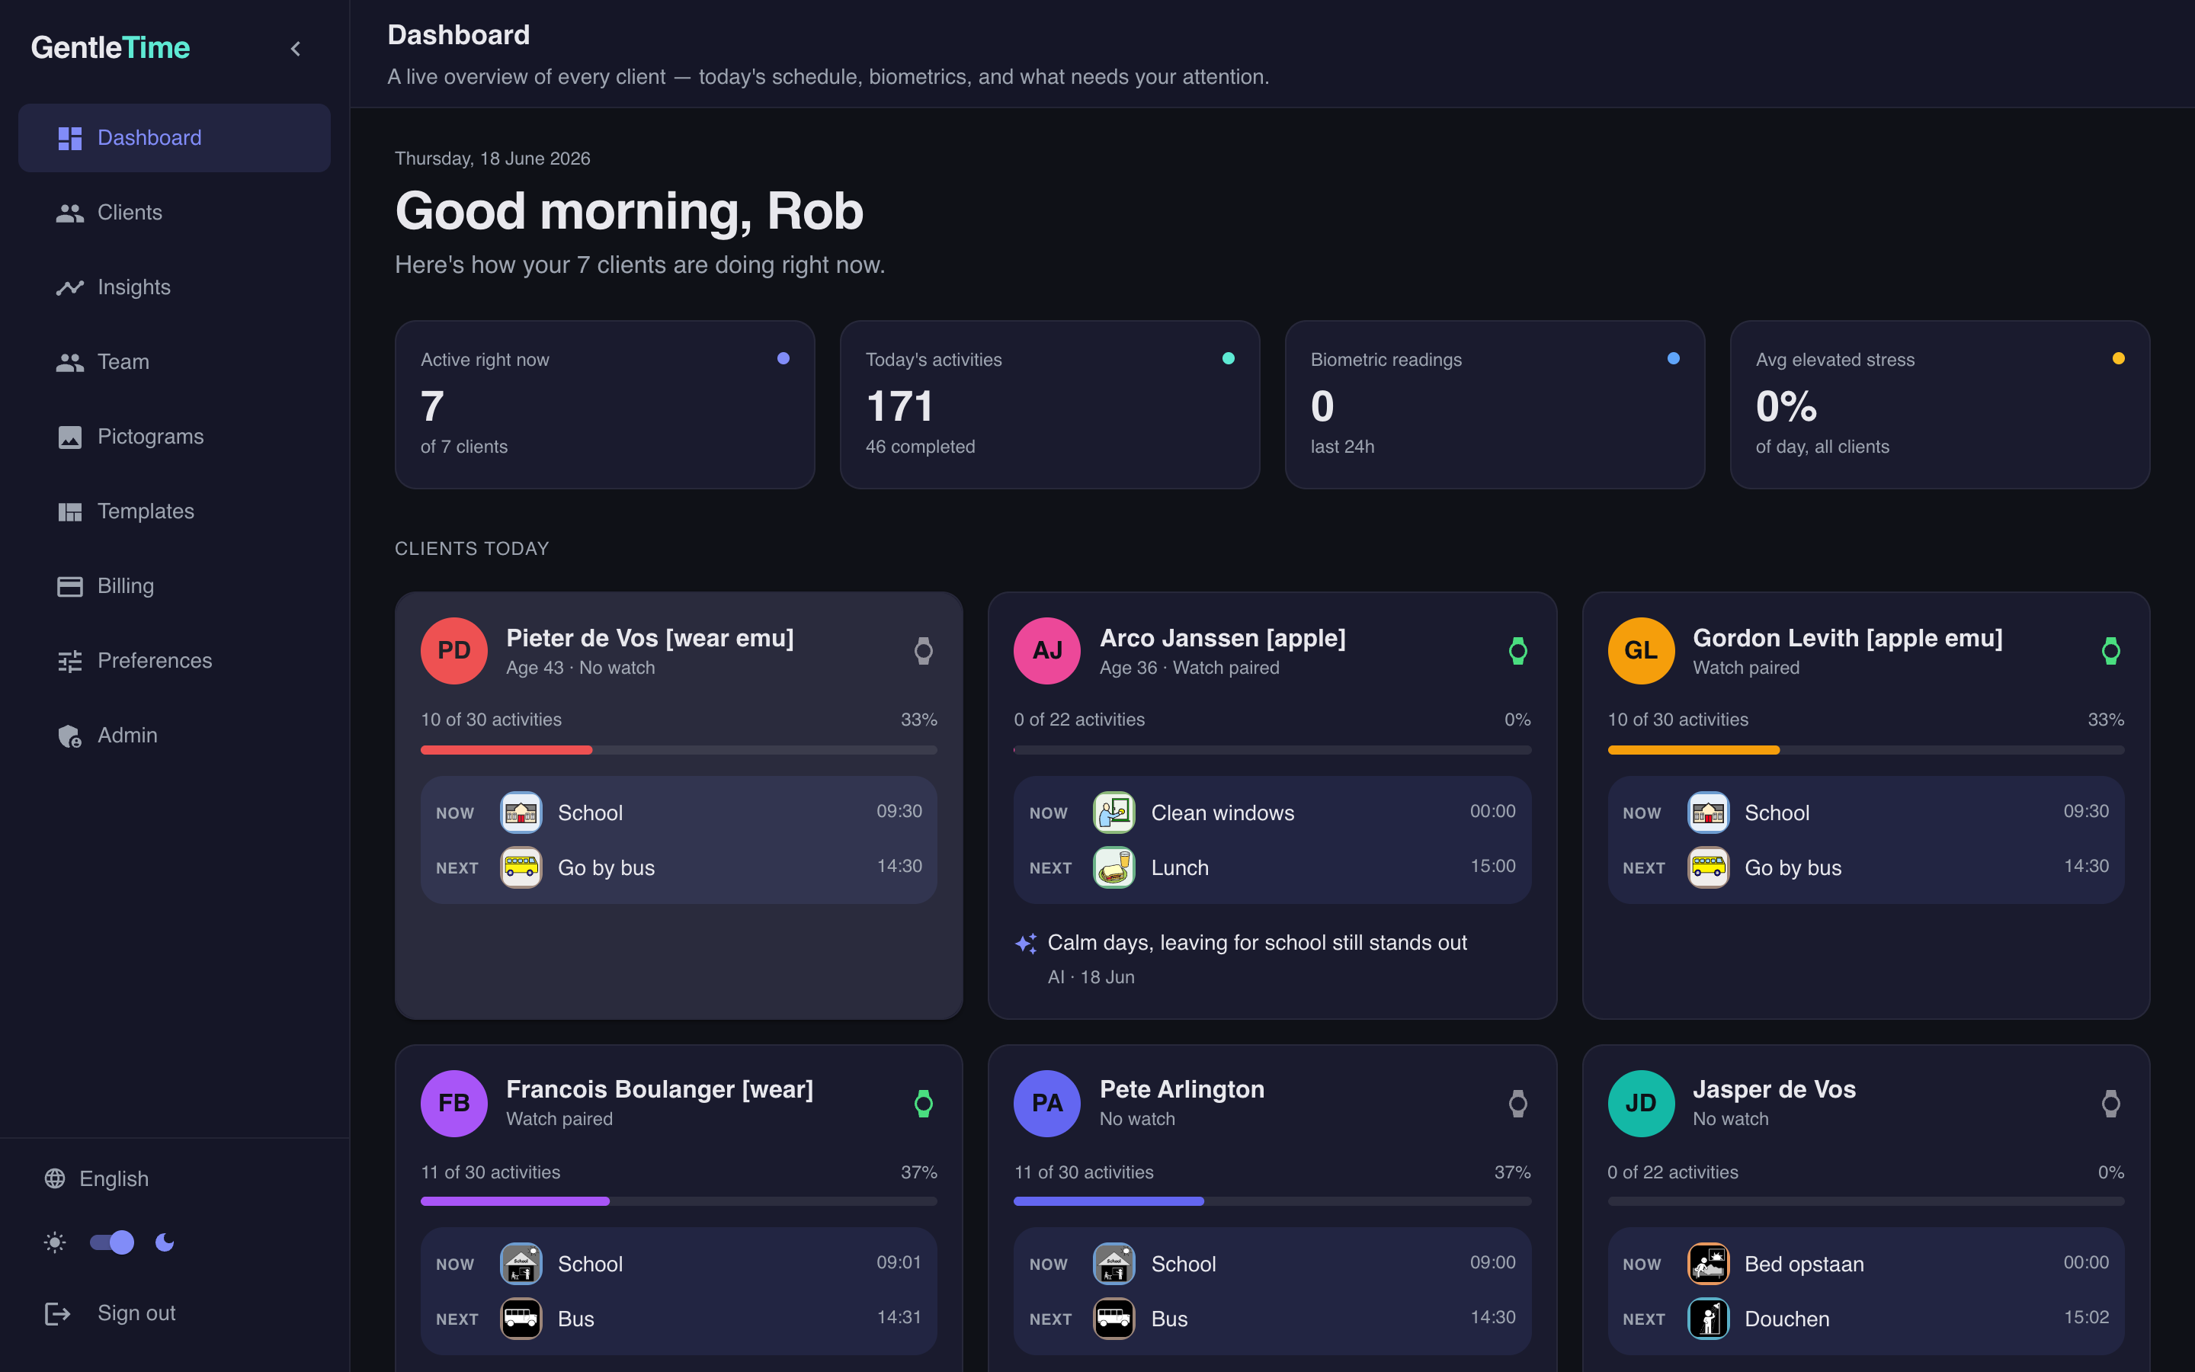
Task: Click the Dashboard grid icon in sidebar
Action: [70, 138]
